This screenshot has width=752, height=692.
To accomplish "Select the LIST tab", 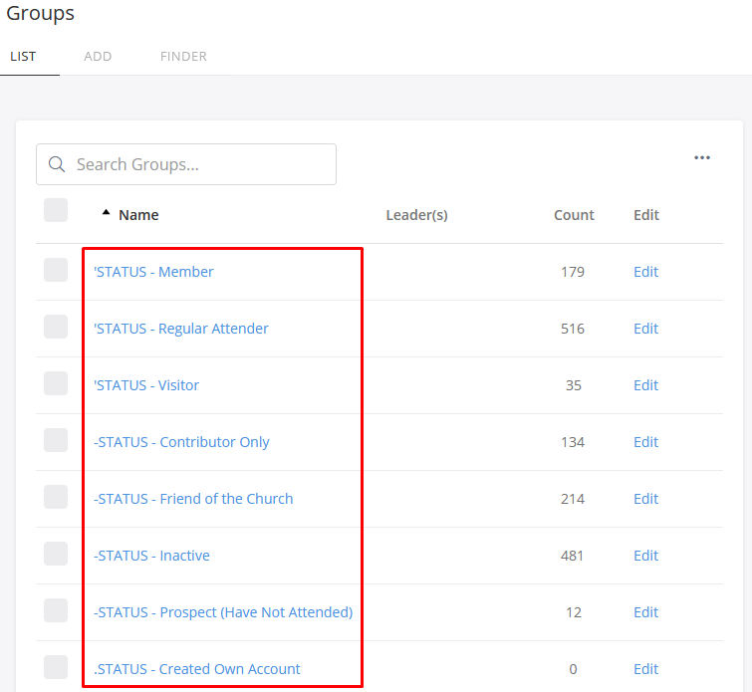I will click(23, 57).
